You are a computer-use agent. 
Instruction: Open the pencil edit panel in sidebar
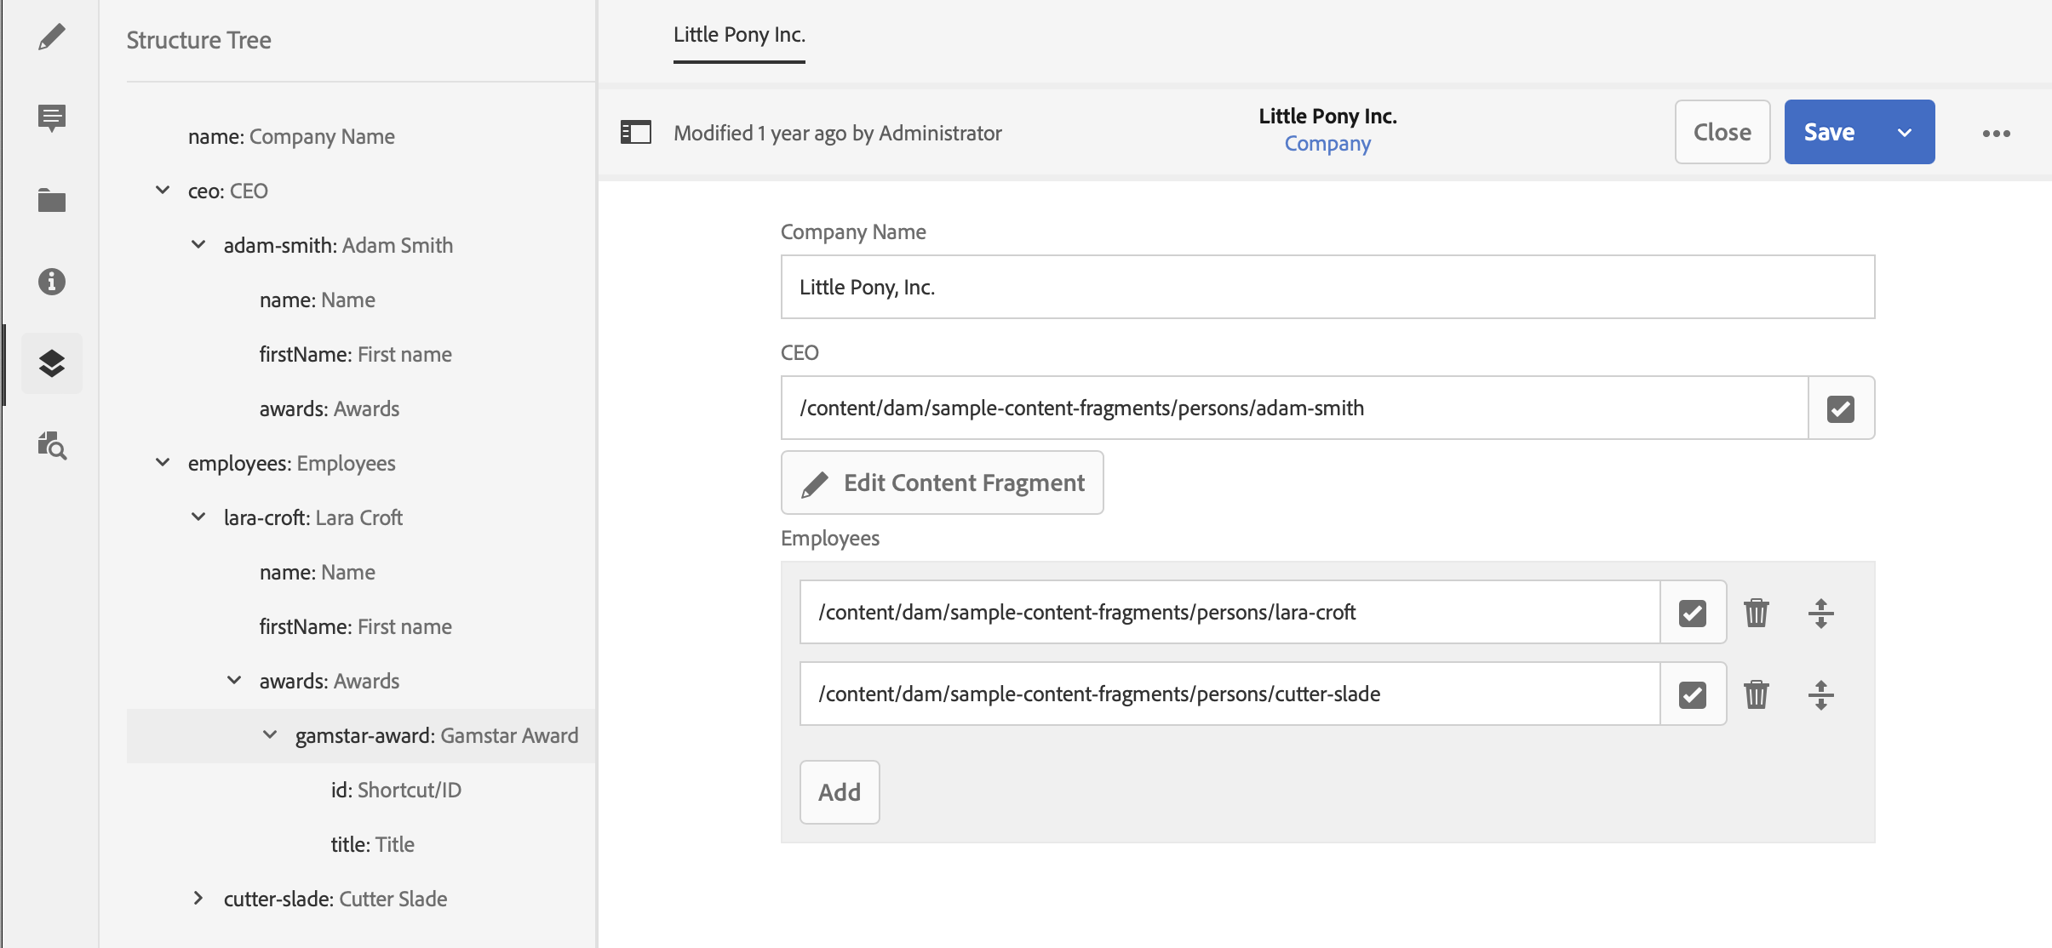(x=52, y=37)
